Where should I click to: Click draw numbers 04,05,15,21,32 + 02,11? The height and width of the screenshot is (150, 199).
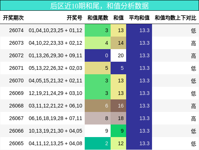coord(55,81)
